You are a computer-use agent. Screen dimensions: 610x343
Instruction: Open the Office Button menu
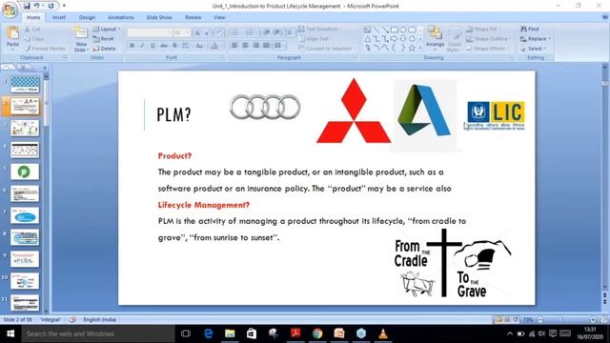point(10,10)
